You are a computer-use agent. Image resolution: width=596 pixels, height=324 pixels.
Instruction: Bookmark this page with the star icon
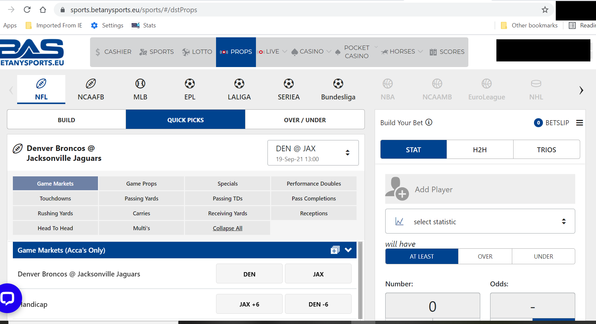545,10
